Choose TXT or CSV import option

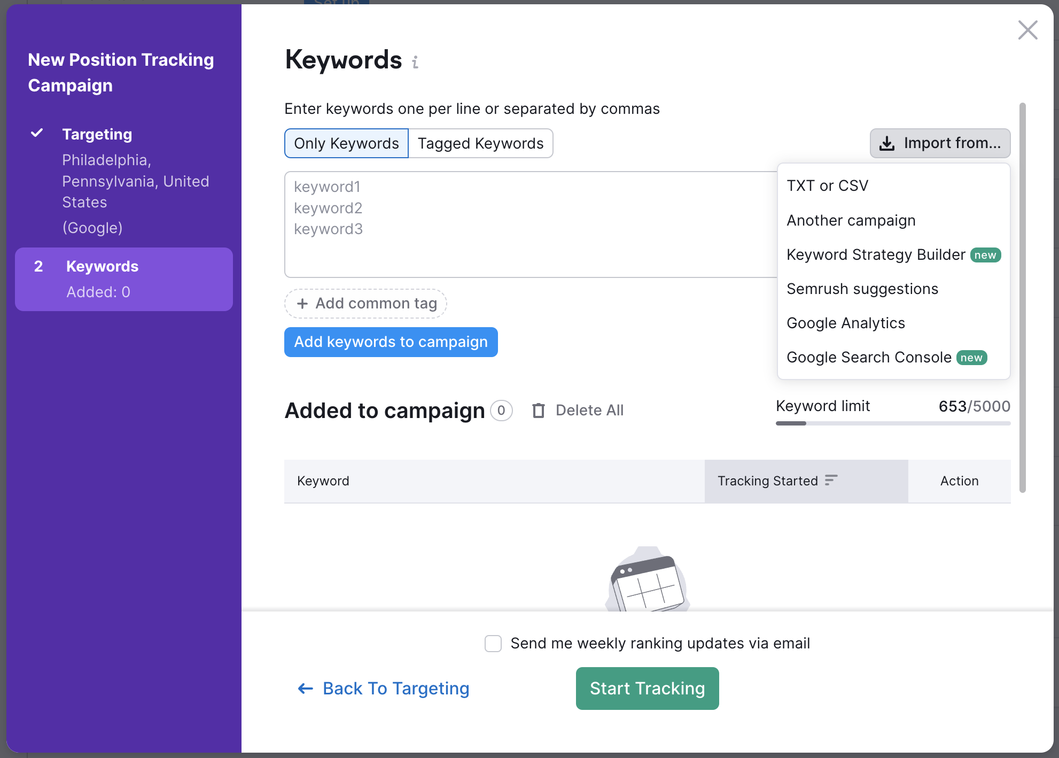coord(893,185)
